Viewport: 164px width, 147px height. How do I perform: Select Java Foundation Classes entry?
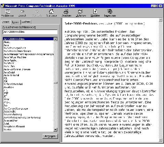tap(17, 51)
